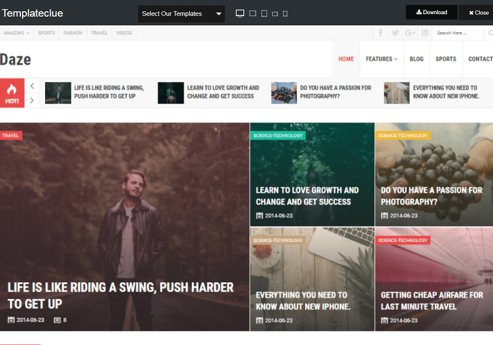Click date 2014-06-23 on the swing post

coord(30,320)
